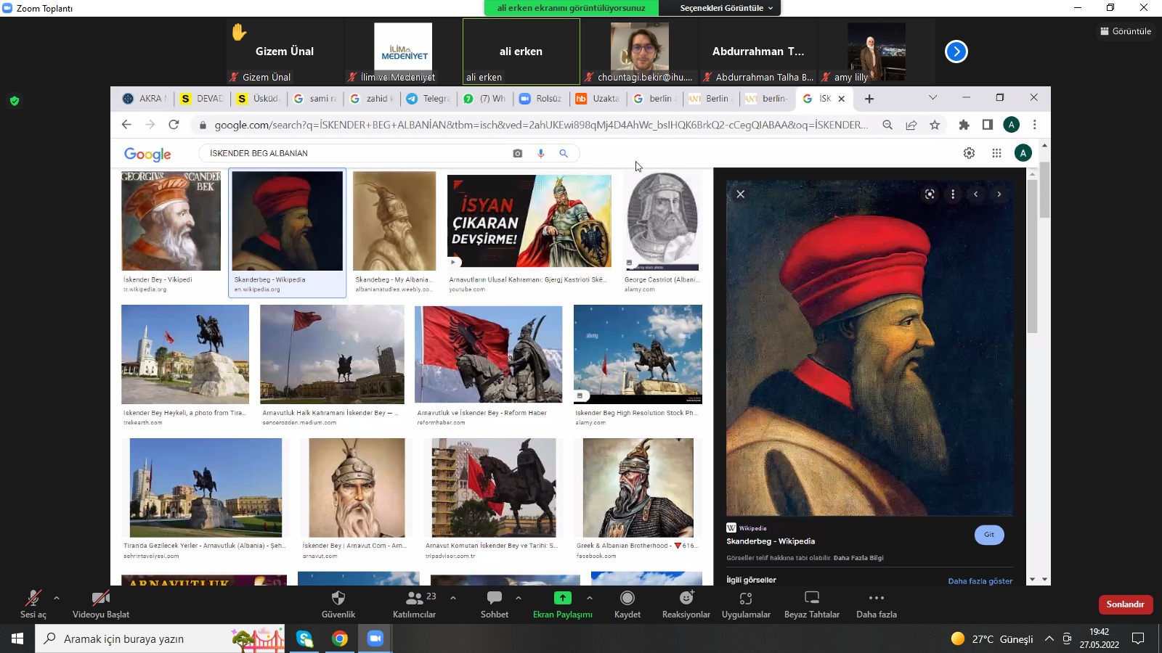Open Beyaz Tahtalar whiteboards
This screenshot has width=1162, height=653.
(812, 604)
